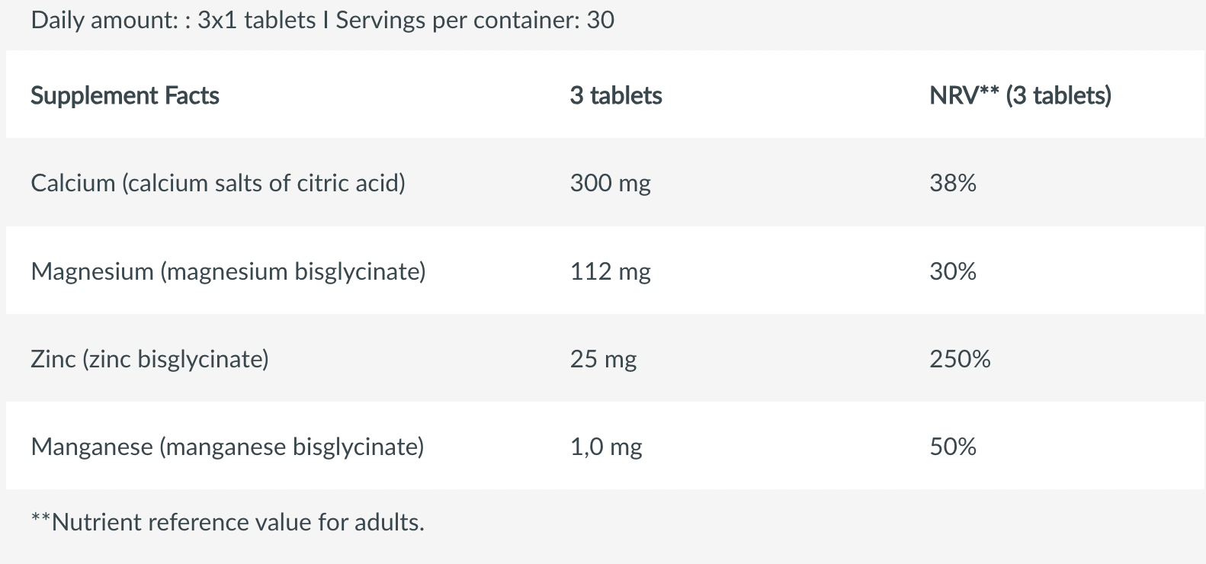This screenshot has width=1206, height=564.
Task: Click the Manganese (manganese bisglycinate) row label
Action: [228, 447]
